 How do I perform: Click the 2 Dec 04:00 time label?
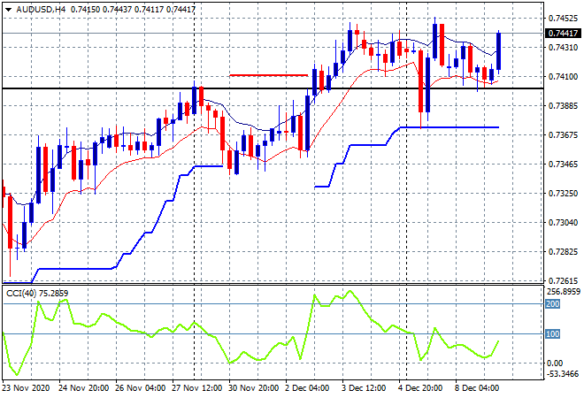pos(308,388)
